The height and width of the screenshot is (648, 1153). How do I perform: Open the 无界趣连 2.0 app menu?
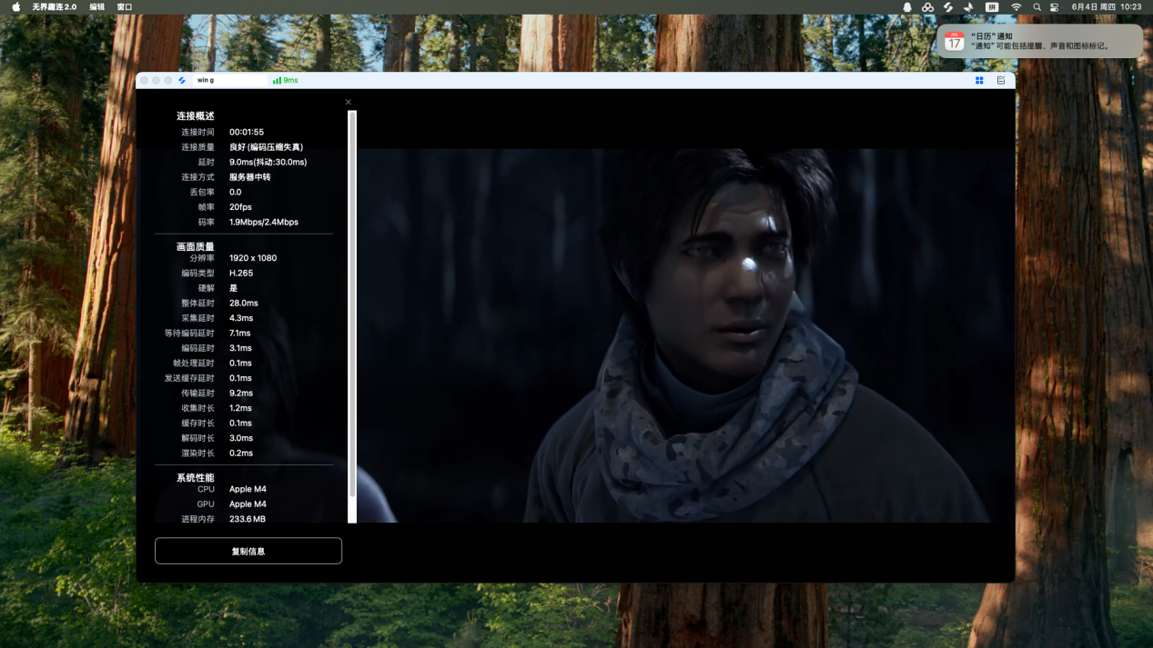(55, 6)
